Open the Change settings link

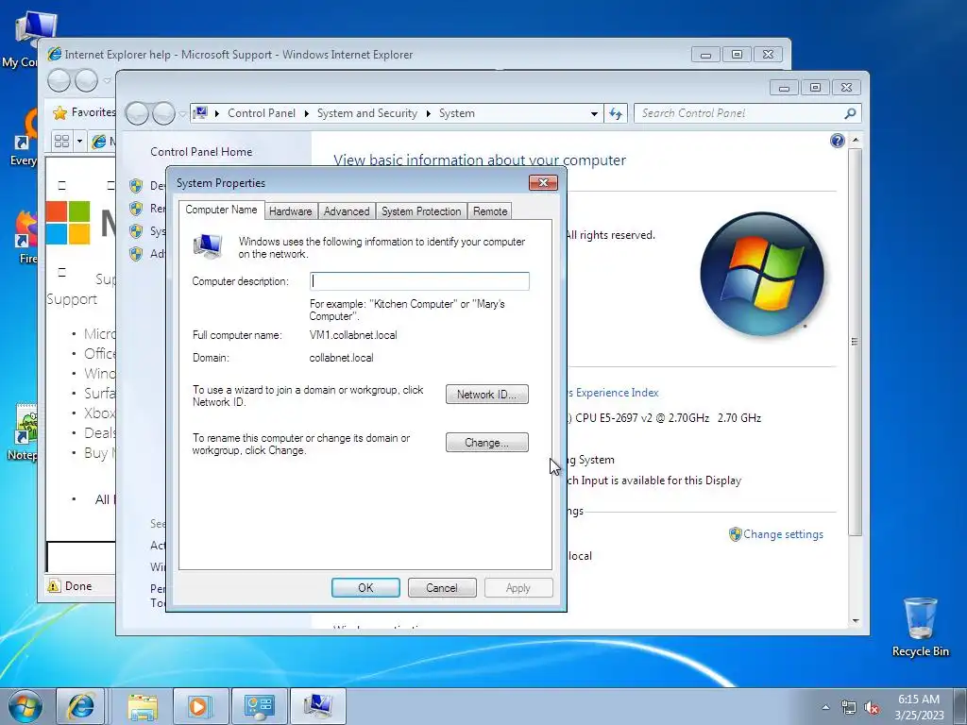coord(783,534)
